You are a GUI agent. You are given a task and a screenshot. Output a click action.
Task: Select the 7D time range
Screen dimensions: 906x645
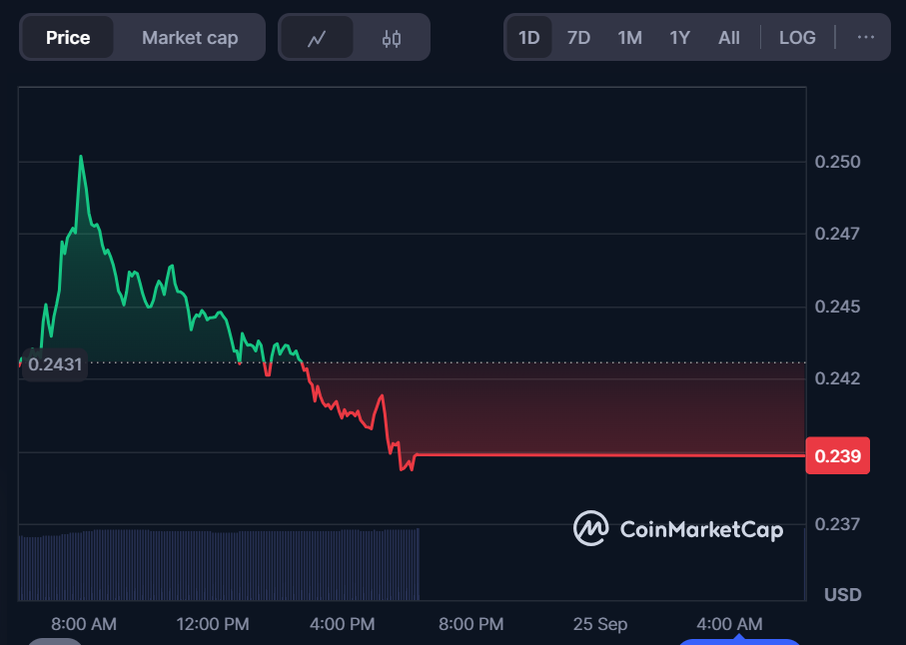point(578,38)
